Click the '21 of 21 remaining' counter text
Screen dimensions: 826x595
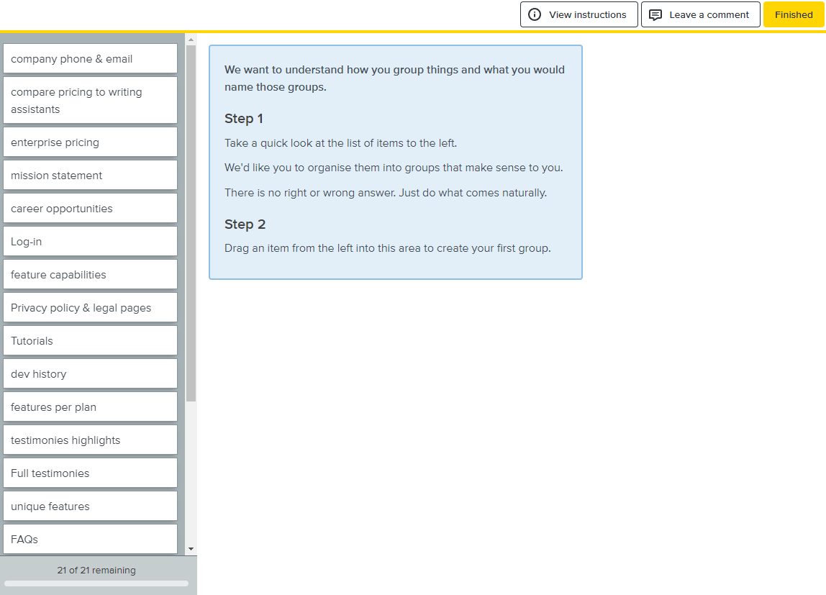pyautogui.click(x=96, y=571)
